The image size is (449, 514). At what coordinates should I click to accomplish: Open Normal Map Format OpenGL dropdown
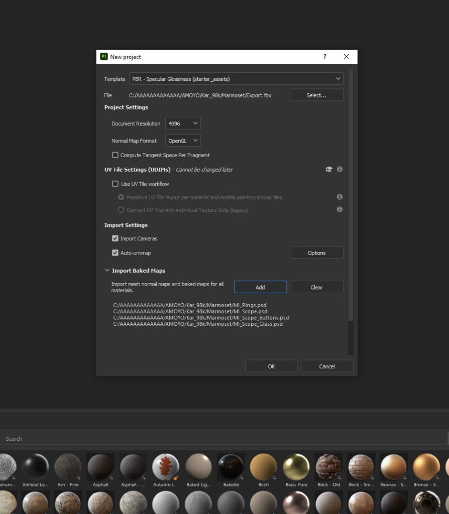point(183,141)
